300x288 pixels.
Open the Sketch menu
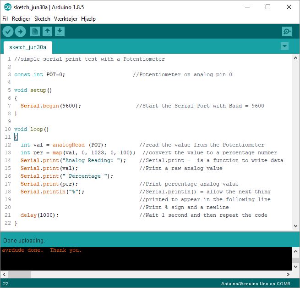(x=42, y=19)
